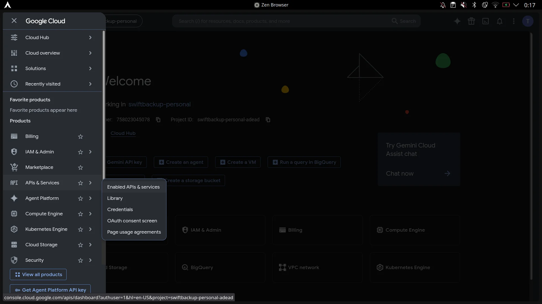Expand the Cloud overview submenu arrow
Image resolution: width=542 pixels, height=304 pixels.
(90, 53)
